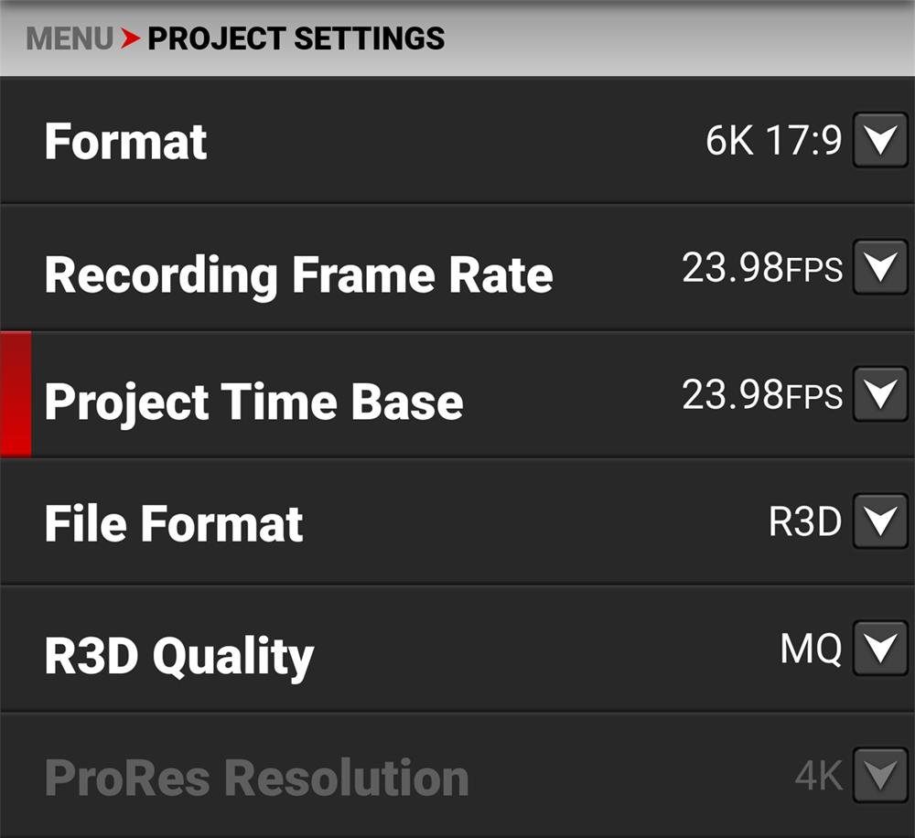Screen dimensions: 915x838
Task: Expand the Recording Frame Rate dropdown arrow
Action: point(880,267)
